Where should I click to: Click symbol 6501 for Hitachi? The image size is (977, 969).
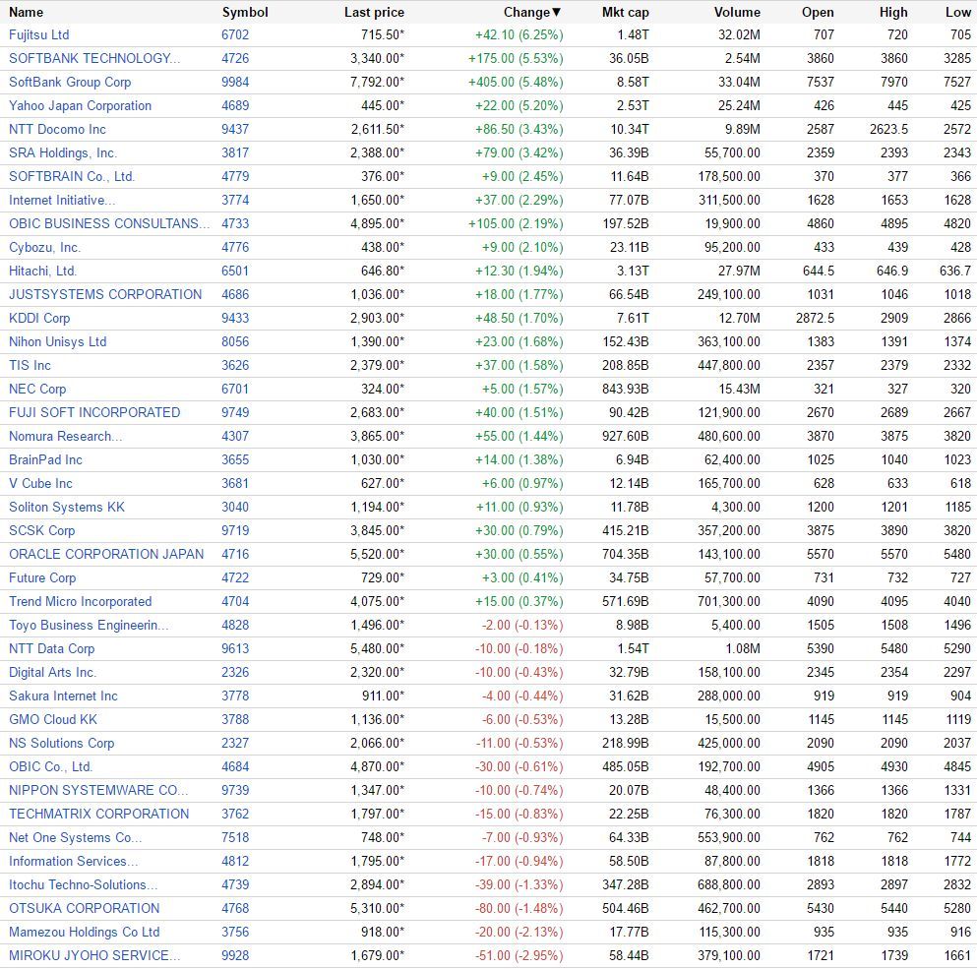235,272
